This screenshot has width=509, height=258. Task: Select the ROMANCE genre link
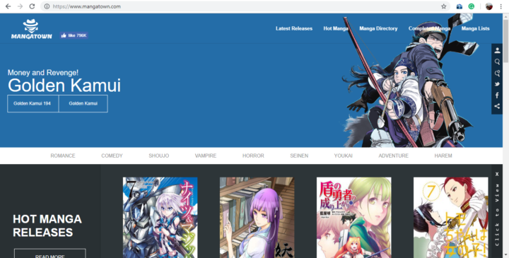[63, 156]
